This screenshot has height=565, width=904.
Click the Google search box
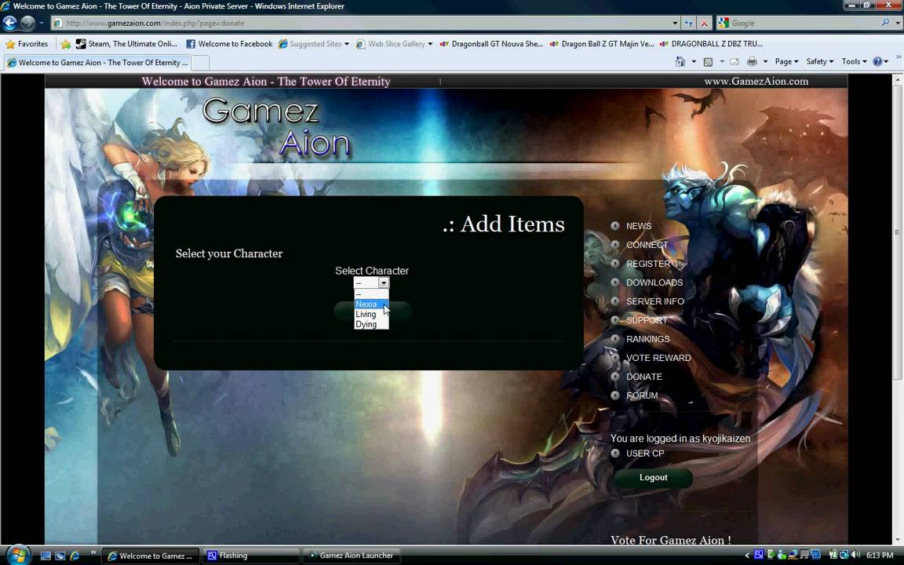tap(803, 23)
